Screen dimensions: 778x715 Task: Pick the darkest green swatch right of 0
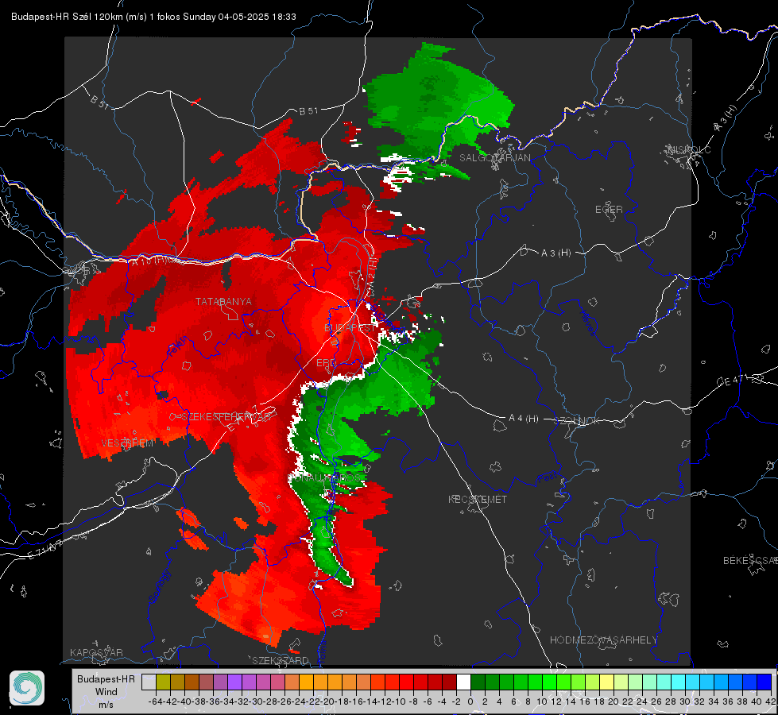(478, 682)
